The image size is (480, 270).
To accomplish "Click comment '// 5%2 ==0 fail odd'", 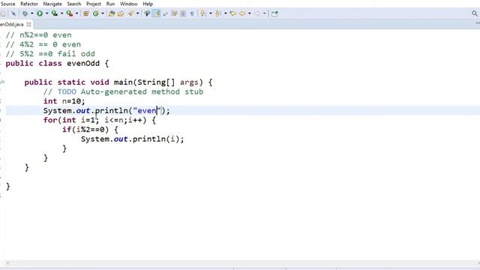I will click(50, 54).
